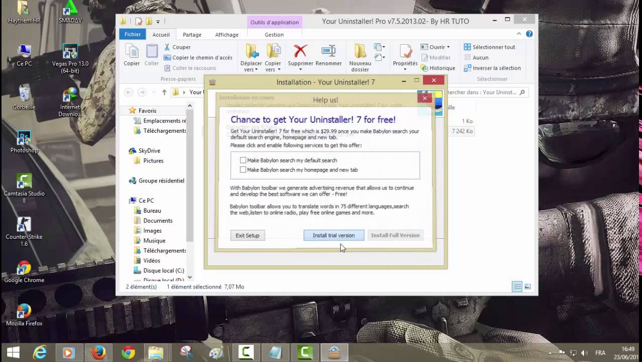Expand Nouvel élément dropdown beside Nouveau dossier

point(379,48)
